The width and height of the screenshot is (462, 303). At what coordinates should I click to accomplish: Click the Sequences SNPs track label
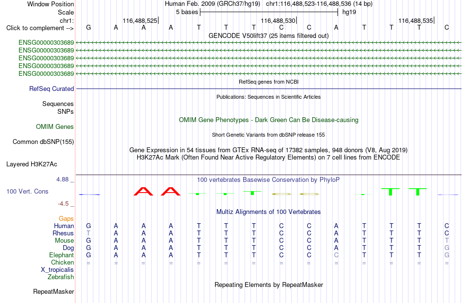(58, 107)
